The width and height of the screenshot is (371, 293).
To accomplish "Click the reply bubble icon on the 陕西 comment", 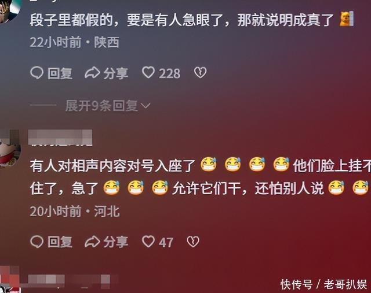I will point(37,73).
